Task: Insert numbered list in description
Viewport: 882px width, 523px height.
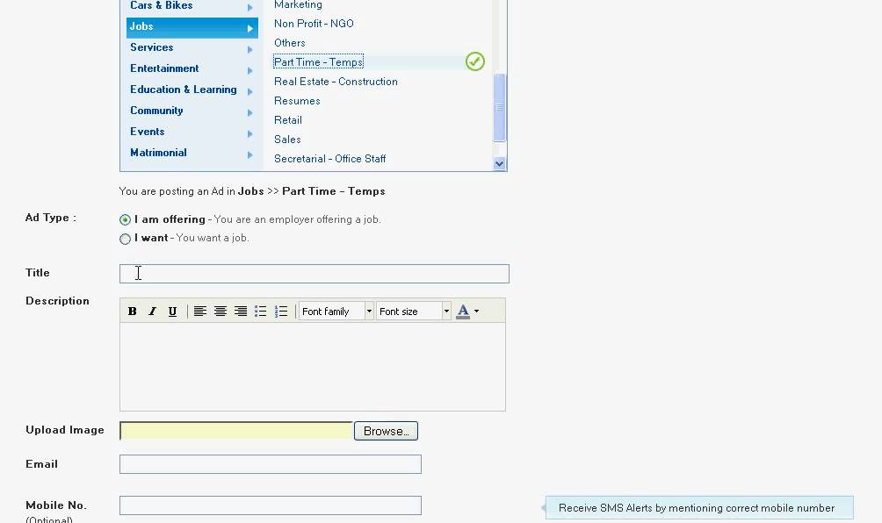Action: (281, 312)
